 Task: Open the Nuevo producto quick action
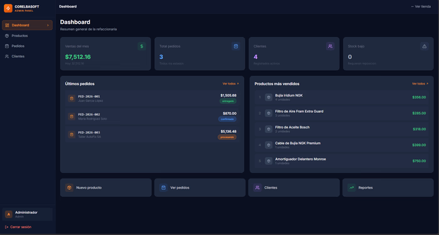point(106,188)
